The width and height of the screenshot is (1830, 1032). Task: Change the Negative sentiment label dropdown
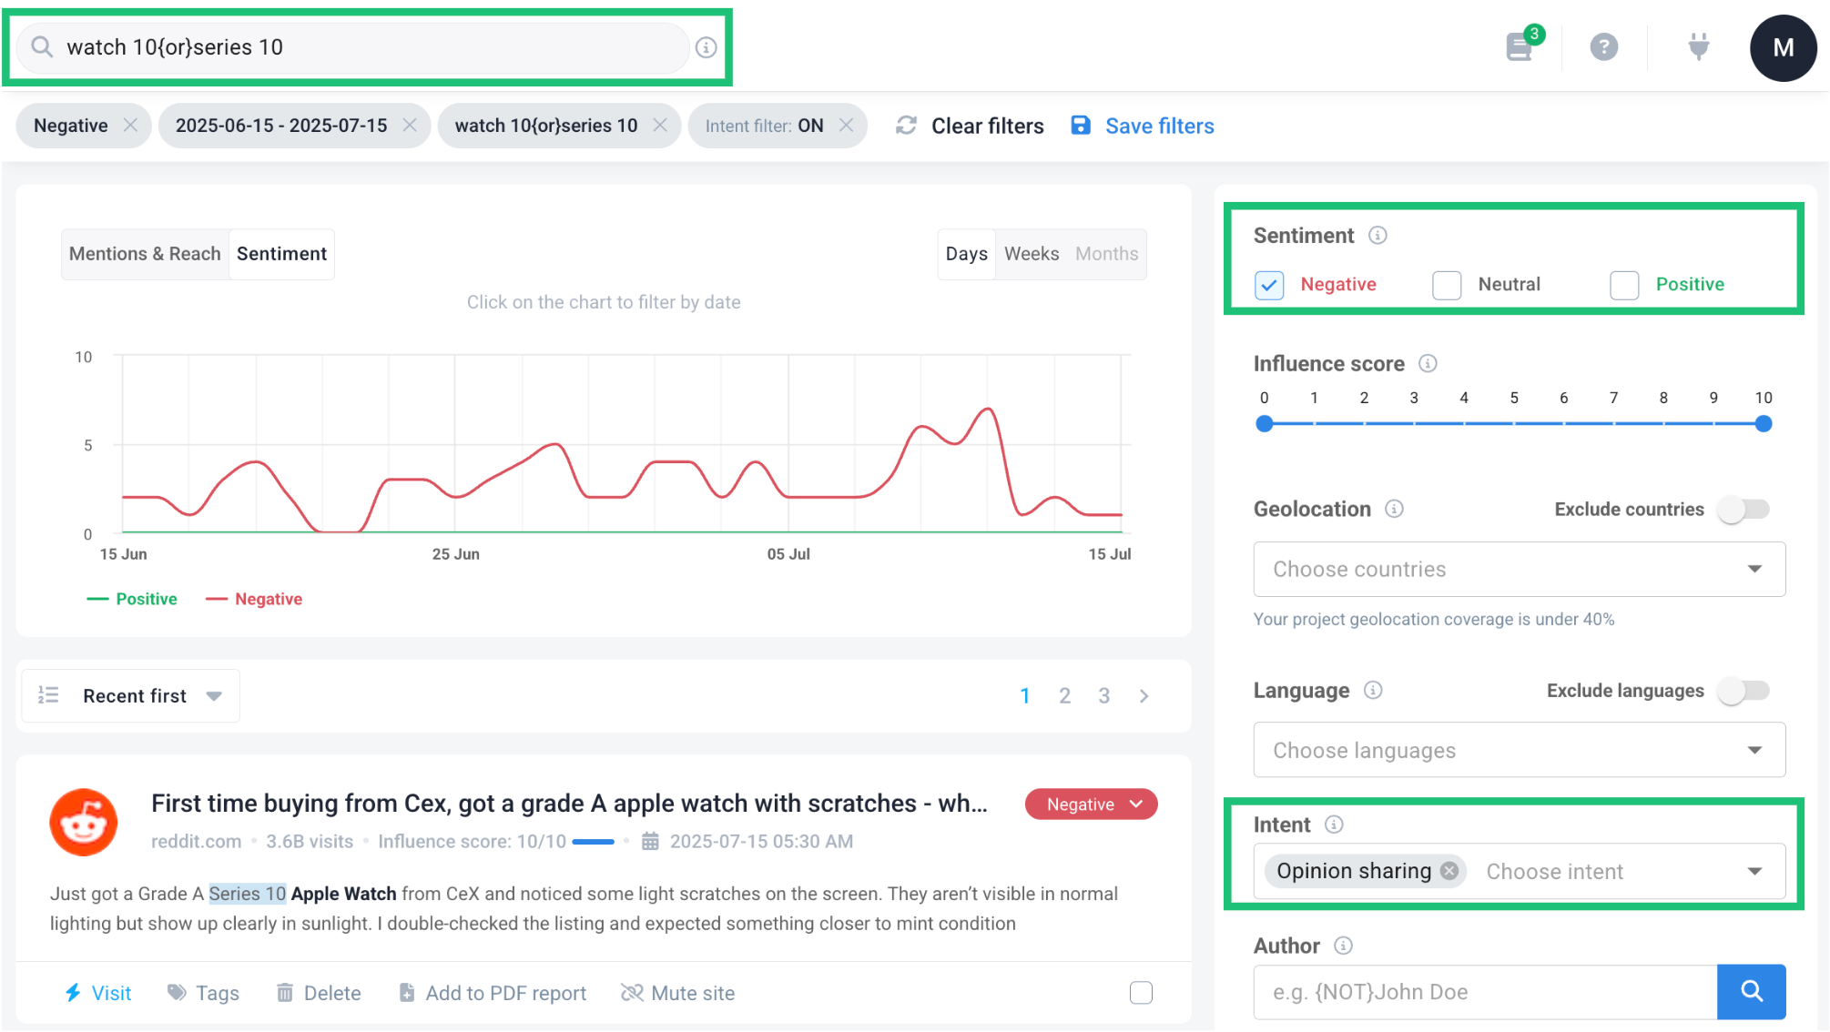(x=1091, y=804)
